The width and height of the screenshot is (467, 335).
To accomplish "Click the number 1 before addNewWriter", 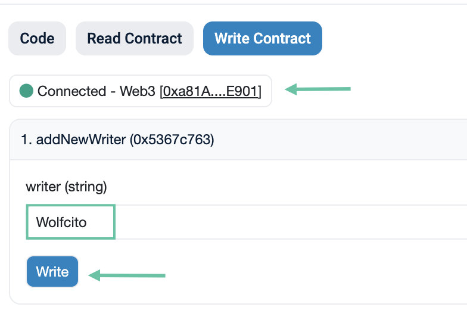I will click(x=24, y=140).
